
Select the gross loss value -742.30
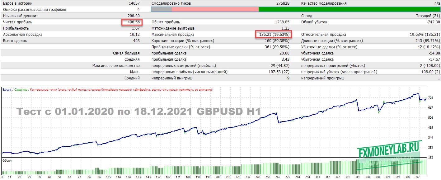[433, 22]
